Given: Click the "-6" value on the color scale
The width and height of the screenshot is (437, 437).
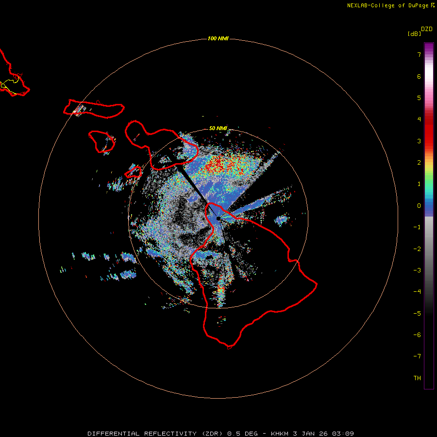Looking at the screenshot, I should [417, 335].
